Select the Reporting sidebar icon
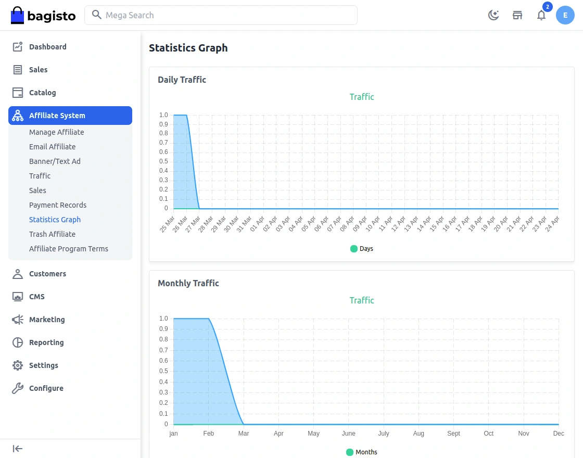Screen dimensions: 583x458 (x=17, y=342)
